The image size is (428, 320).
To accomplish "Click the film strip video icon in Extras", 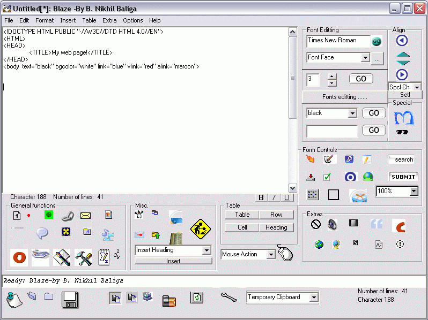I will coord(353,223).
